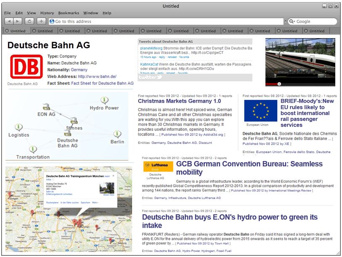Click Speichern link in map popup
This screenshot has width=342, height=257.
[x=85, y=202]
